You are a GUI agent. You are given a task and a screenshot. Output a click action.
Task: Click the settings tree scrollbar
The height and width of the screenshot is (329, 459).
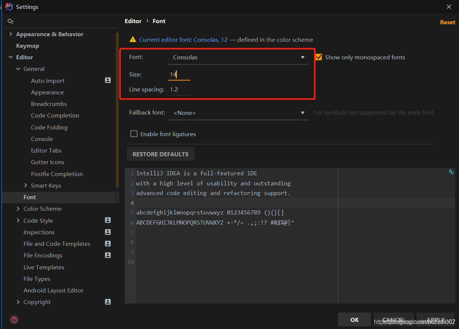(118, 110)
